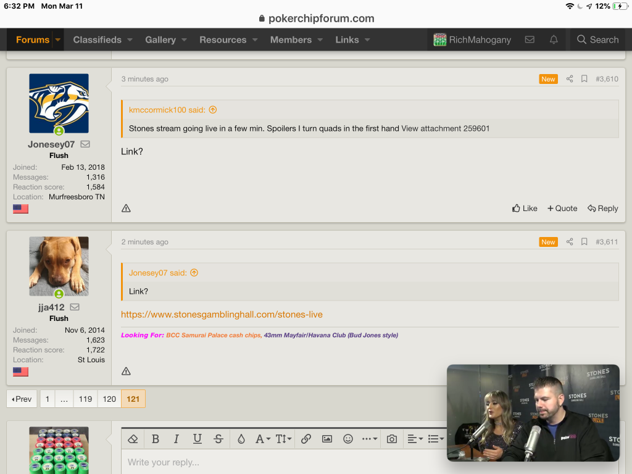
Task: Pick text color with the droplet icon
Action: 241,439
